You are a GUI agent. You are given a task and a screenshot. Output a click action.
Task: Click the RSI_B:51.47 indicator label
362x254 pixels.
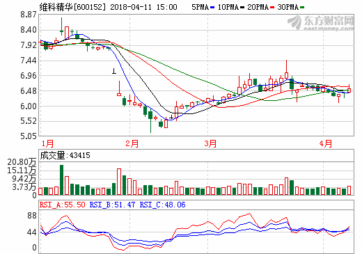tap(112, 205)
